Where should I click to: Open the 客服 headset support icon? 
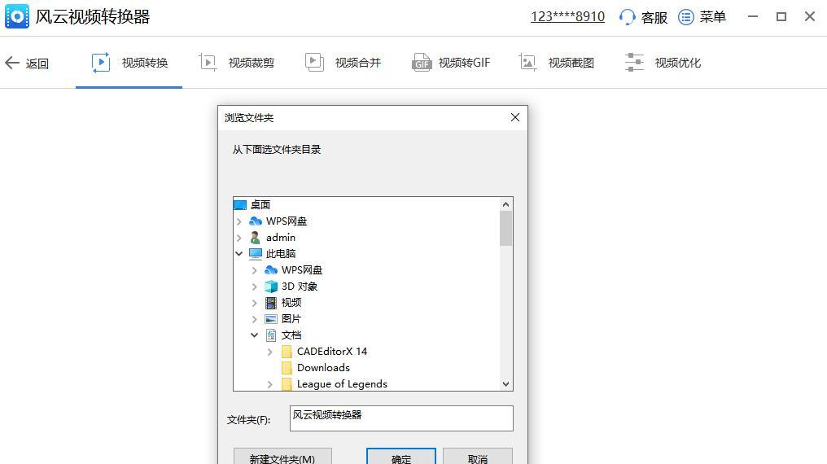tap(627, 17)
